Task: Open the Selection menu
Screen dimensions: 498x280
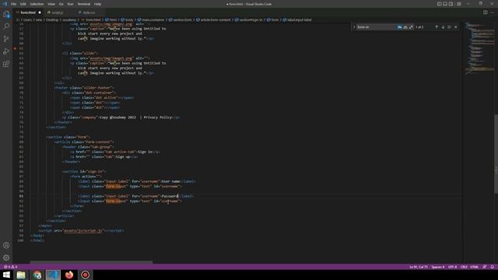Action: coord(37,4)
